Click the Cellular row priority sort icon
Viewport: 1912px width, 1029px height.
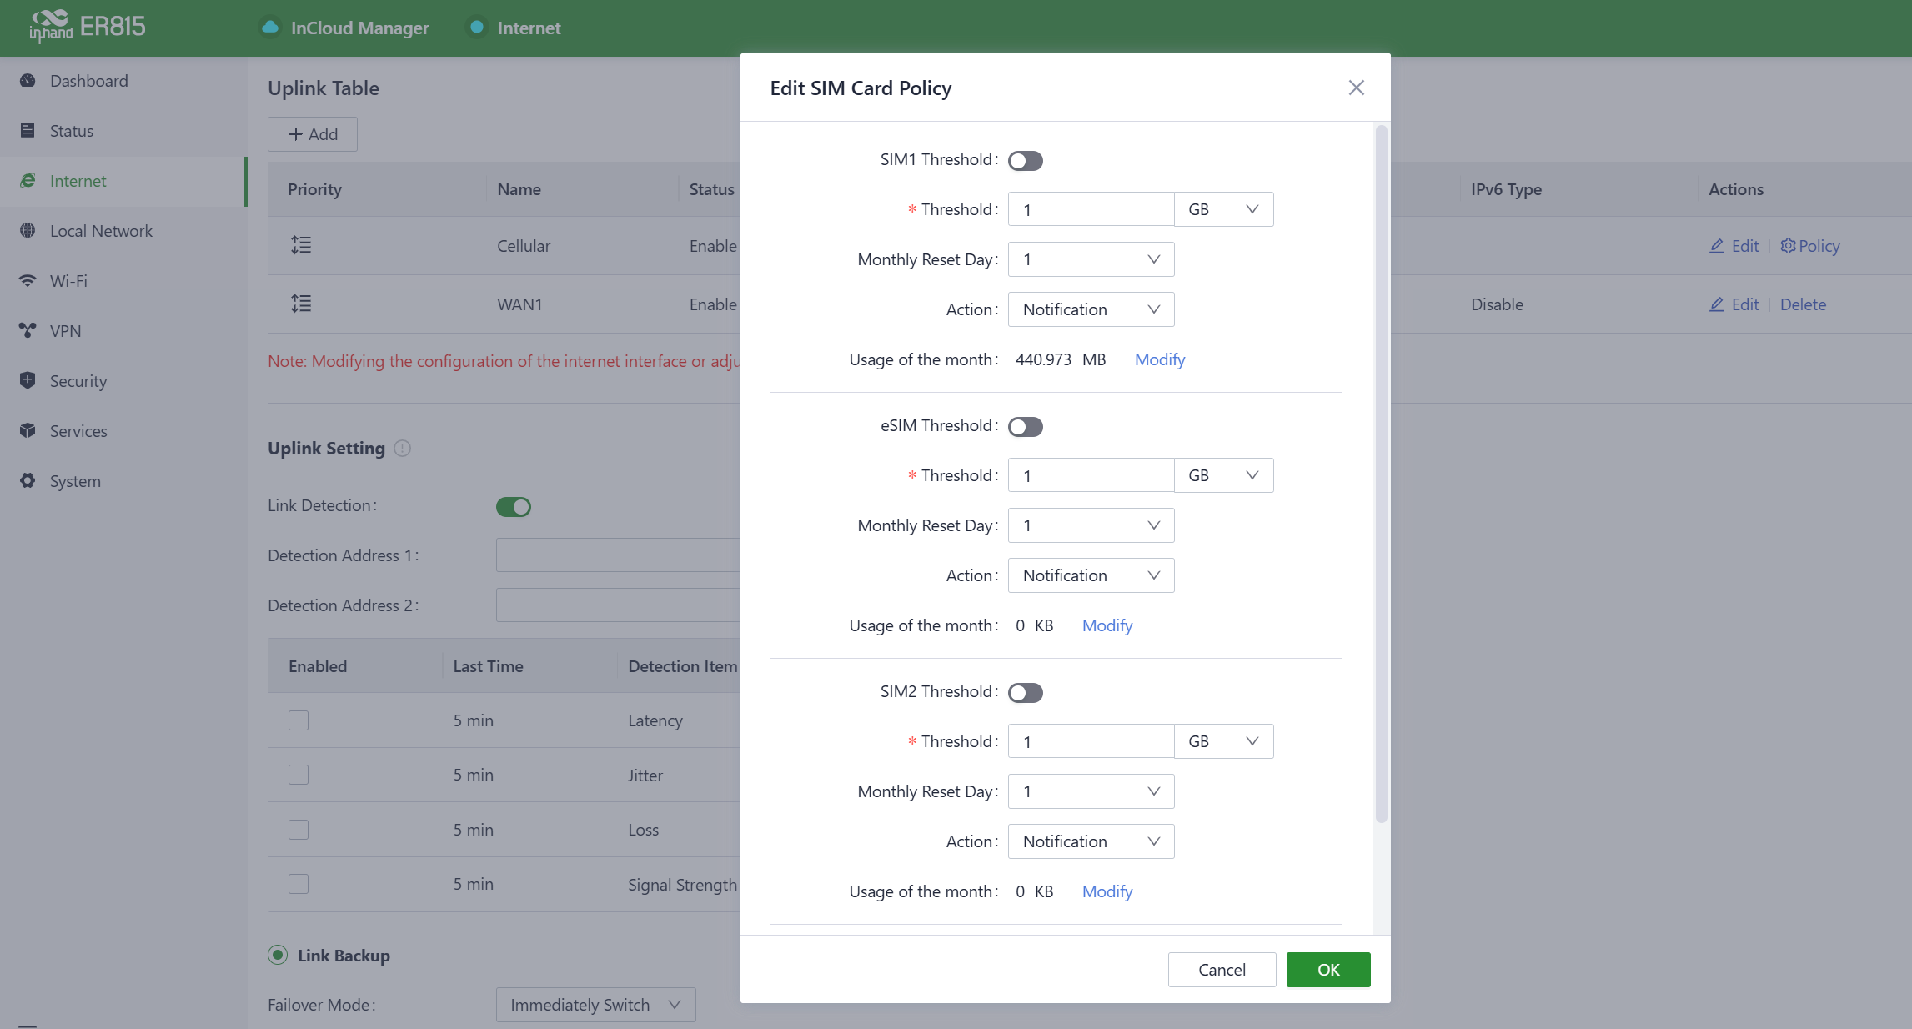(301, 245)
